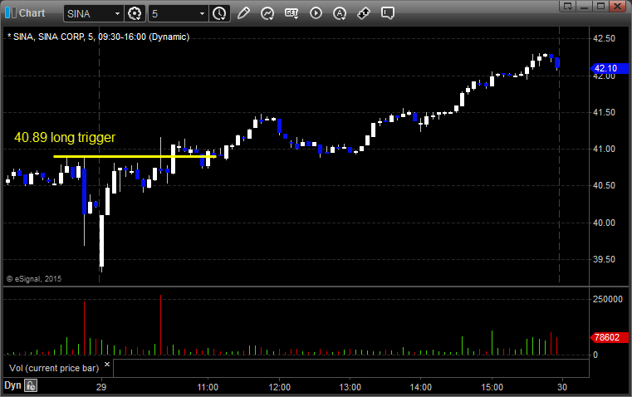Click the 41.00 price axis label
Screen dimensions: 632x397
click(x=605, y=149)
